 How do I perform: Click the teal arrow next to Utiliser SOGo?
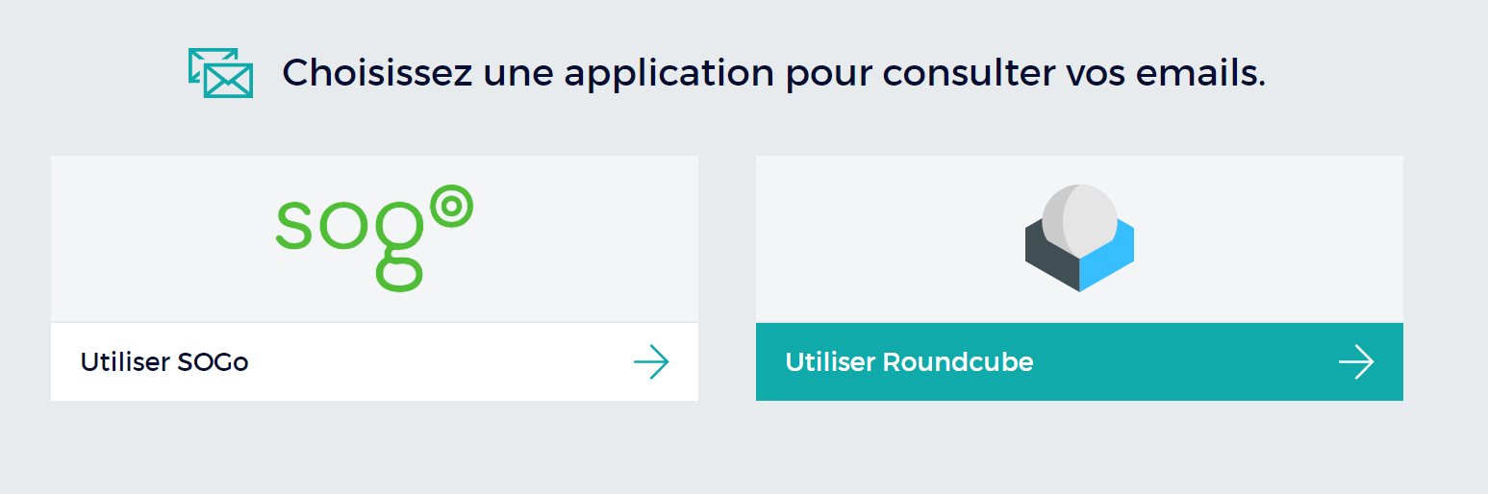pos(651,362)
